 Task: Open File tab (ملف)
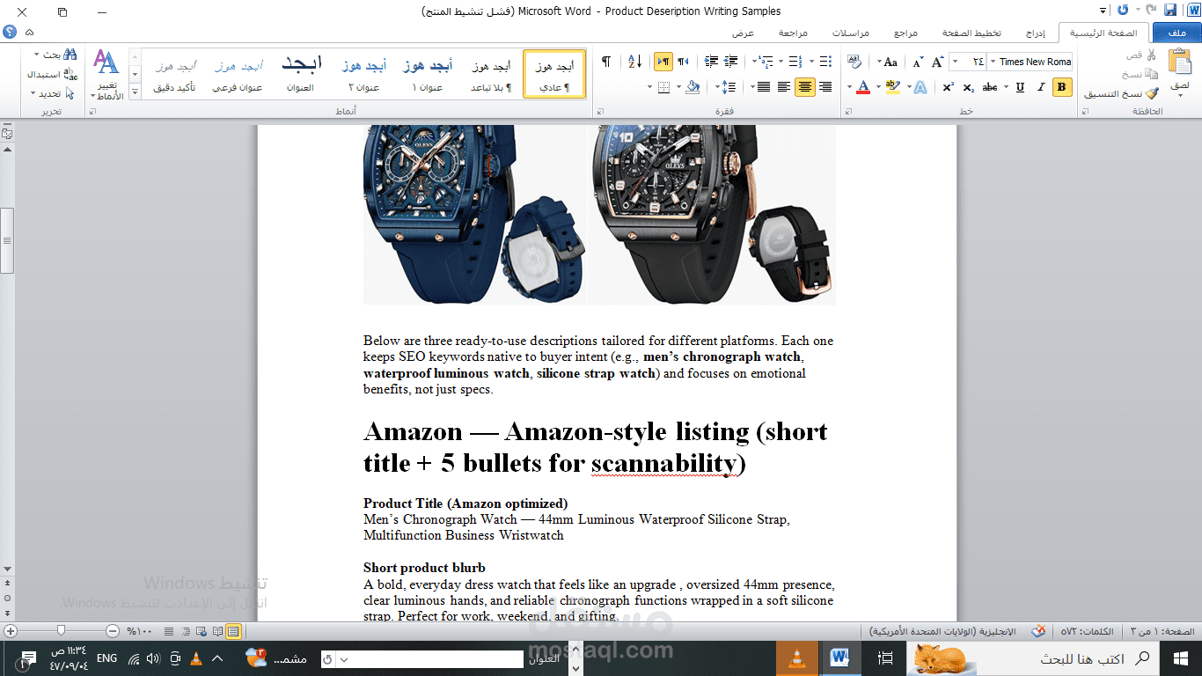[x=1176, y=33]
